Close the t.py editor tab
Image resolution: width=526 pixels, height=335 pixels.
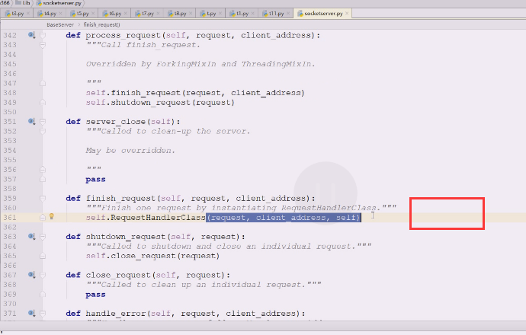(220, 14)
